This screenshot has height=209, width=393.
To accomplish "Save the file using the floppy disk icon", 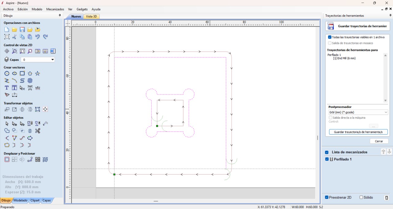I will (x=22, y=29).
